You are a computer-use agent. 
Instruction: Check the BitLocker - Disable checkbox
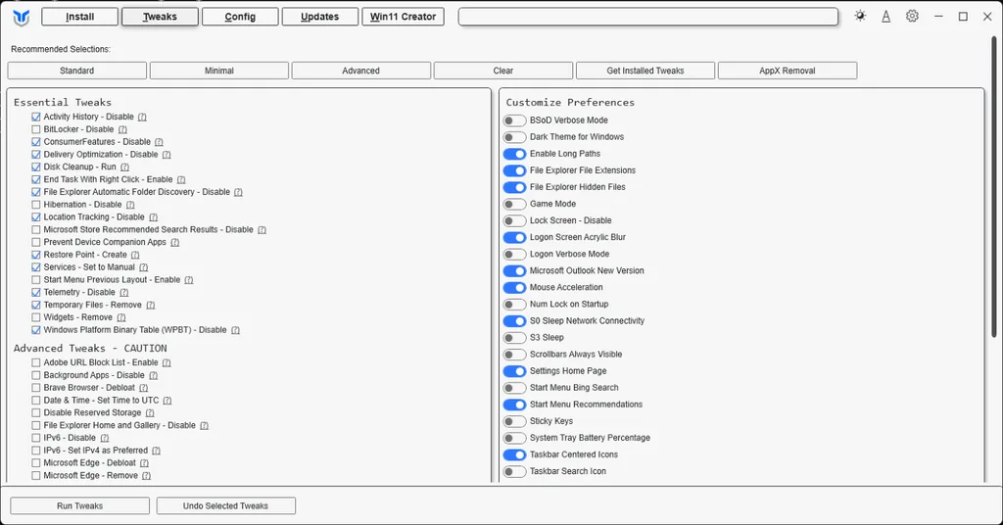pyautogui.click(x=36, y=129)
